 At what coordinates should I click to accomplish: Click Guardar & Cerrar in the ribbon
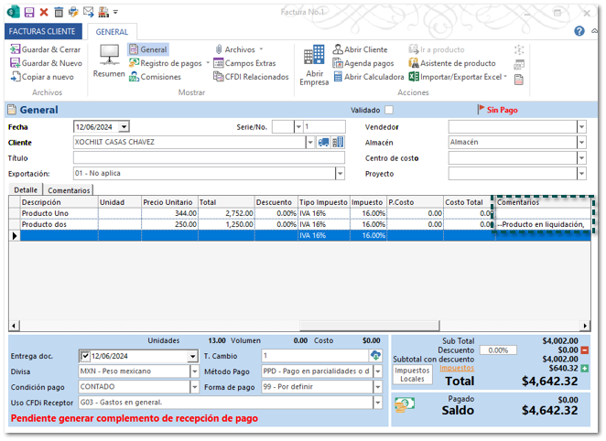tap(46, 49)
